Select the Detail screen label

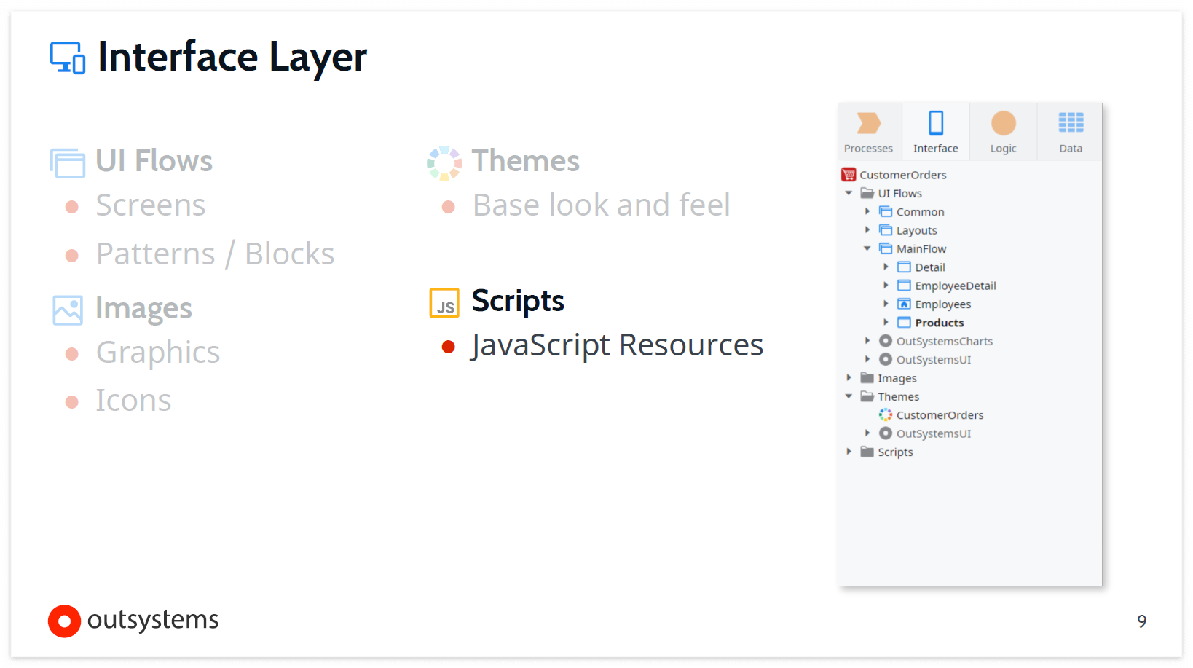(x=930, y=267)
